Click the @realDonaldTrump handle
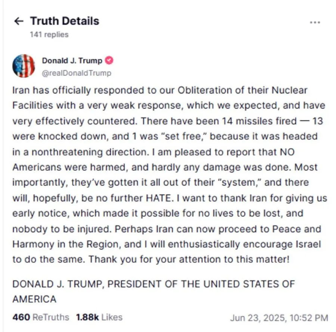 click(x=77, y=73)
